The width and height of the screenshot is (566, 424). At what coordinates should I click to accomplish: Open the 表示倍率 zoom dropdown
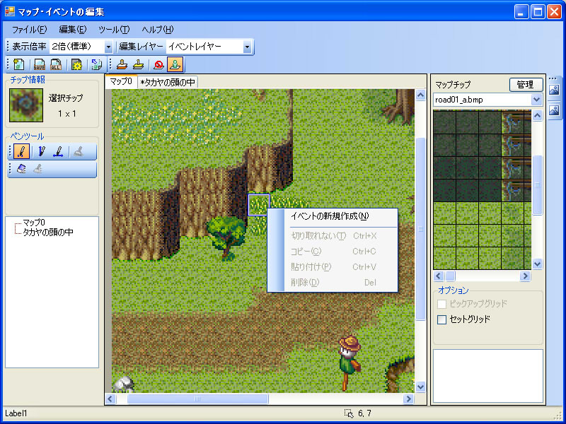click(x=108, y=47)
